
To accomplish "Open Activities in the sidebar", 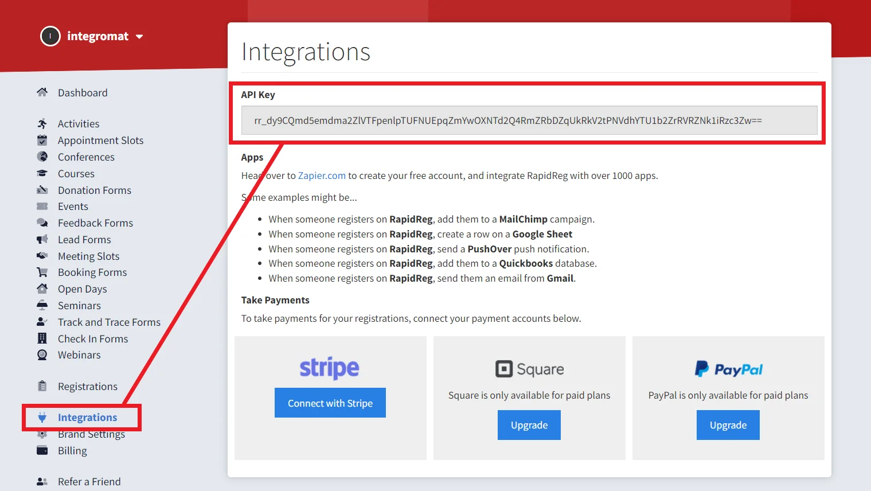I will click(79, 124).
